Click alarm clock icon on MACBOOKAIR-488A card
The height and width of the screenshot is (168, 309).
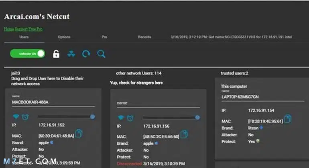tap(25, 117)
